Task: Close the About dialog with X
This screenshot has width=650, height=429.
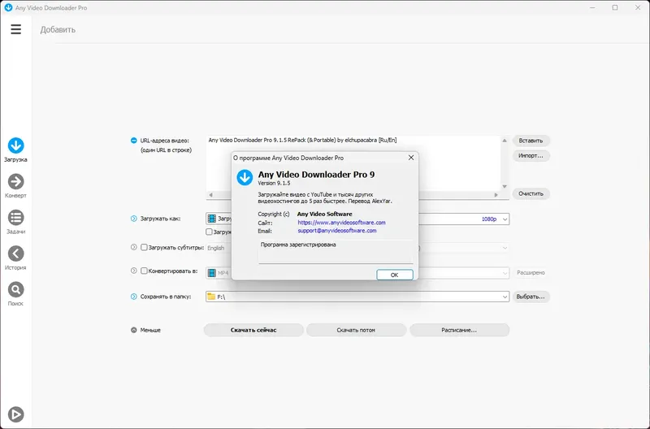Action: click(x=411, y=158)
